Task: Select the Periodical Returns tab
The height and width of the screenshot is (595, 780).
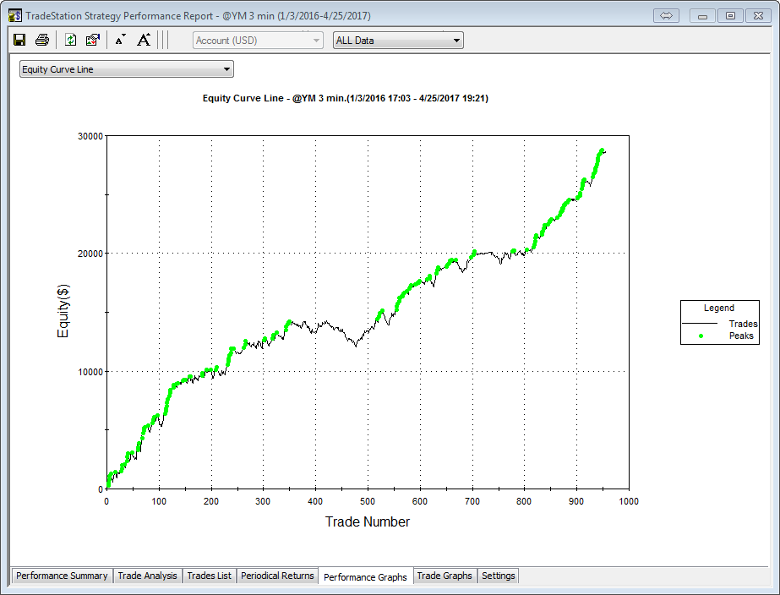Action: coord(277,576)
